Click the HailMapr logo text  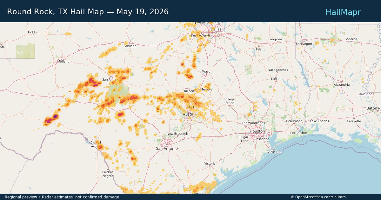click(343, 12)
